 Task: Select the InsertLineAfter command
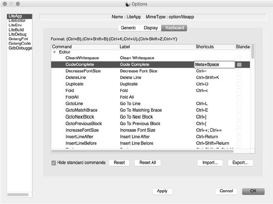[79, 137]
